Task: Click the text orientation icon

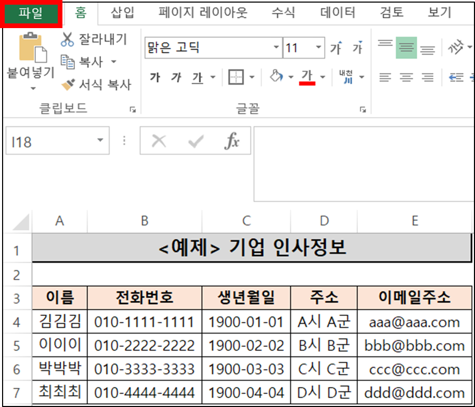Action: pos(456,47)
